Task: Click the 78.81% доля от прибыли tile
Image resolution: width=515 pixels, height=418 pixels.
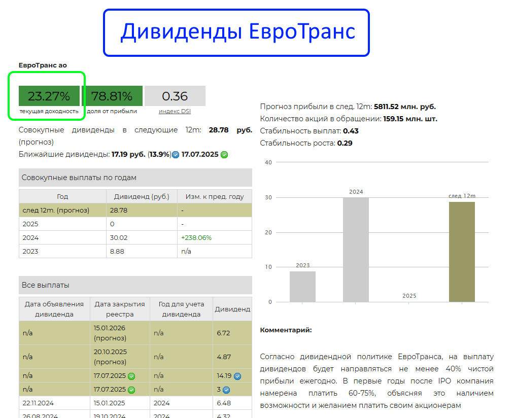Action: pyautogui.click(x=112, y=96)
